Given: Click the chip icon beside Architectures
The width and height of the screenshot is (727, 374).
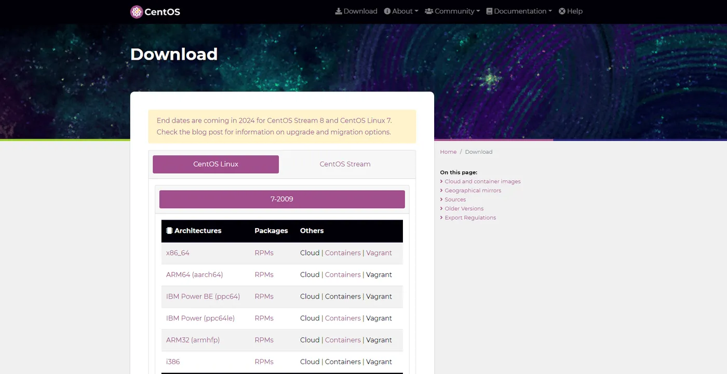Looking at the screenshot, I should [169, 231].
